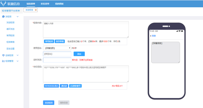Click the message bubble in phone preview

[x=166, y=52]
